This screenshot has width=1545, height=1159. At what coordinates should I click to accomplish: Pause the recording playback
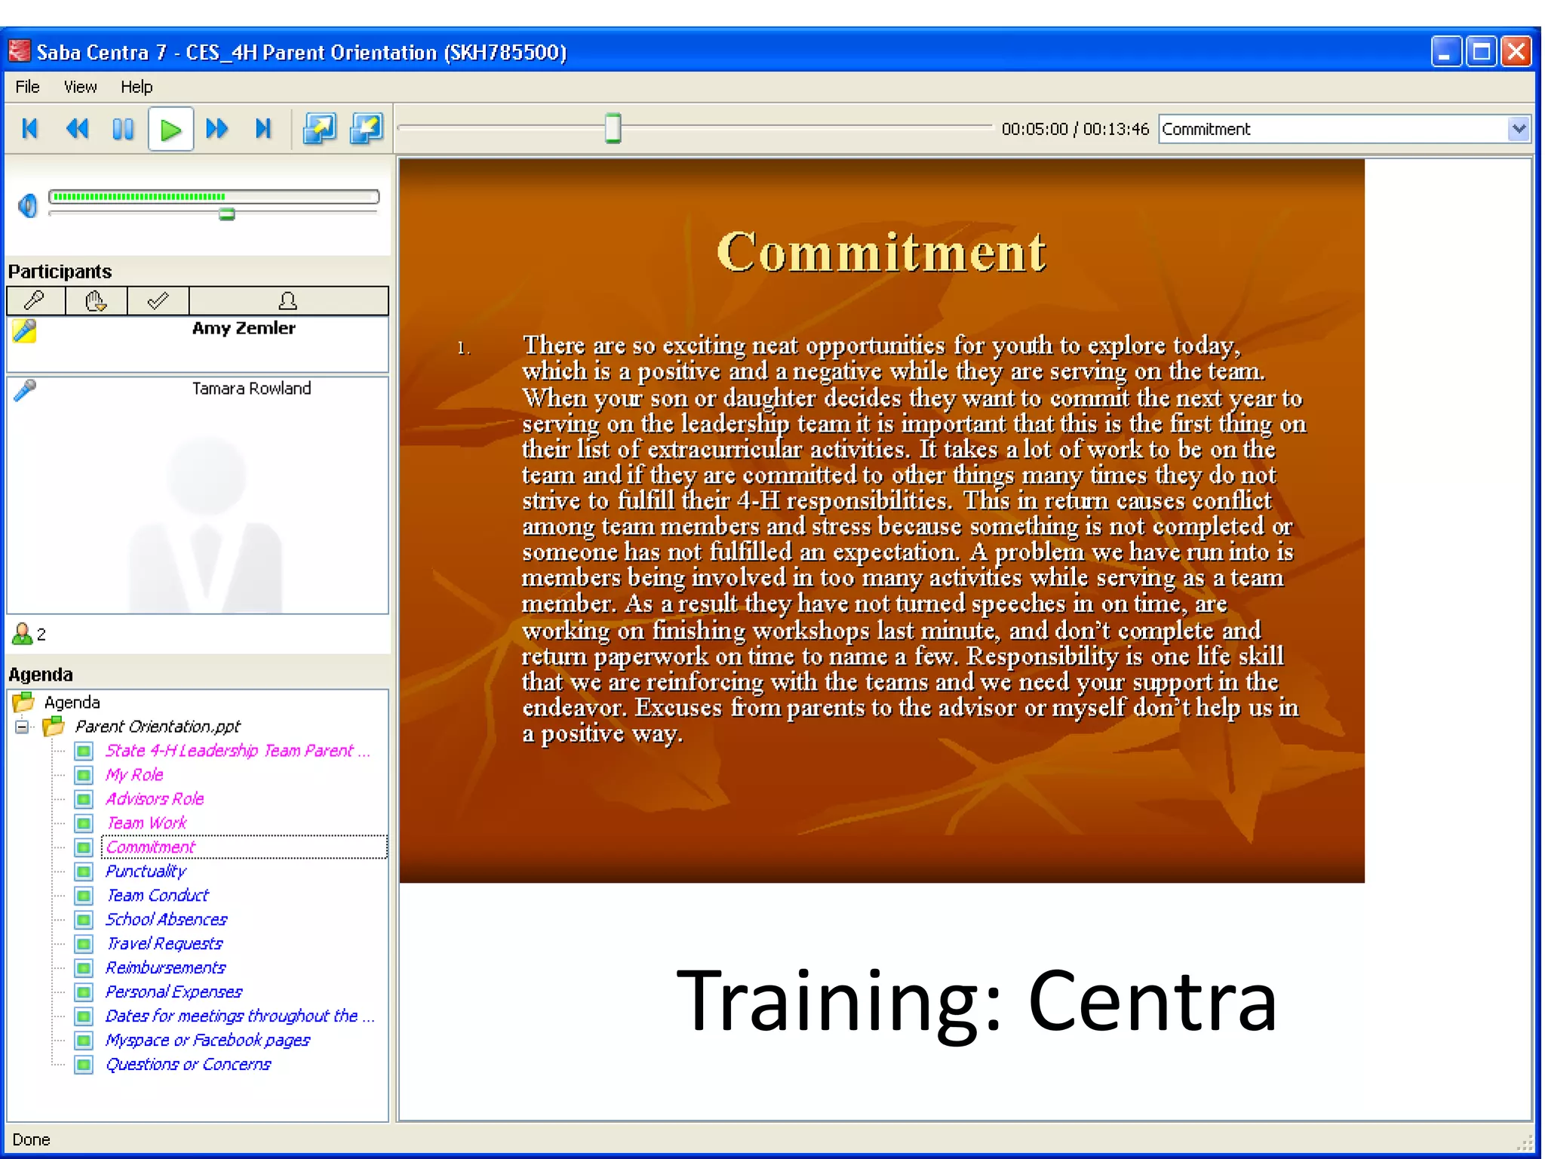pos(123,130)
